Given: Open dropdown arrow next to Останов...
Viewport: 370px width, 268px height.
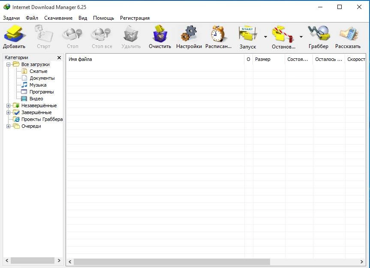Looking at the screenshot, I should coord(301,37).
